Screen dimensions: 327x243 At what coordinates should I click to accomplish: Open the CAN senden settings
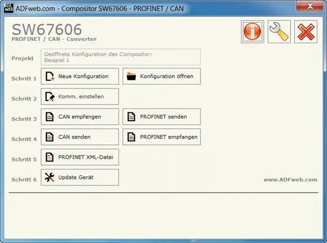(80, 137)
